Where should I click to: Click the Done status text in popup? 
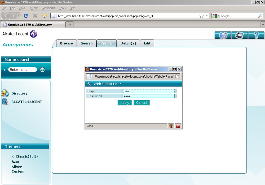[90, 126]
